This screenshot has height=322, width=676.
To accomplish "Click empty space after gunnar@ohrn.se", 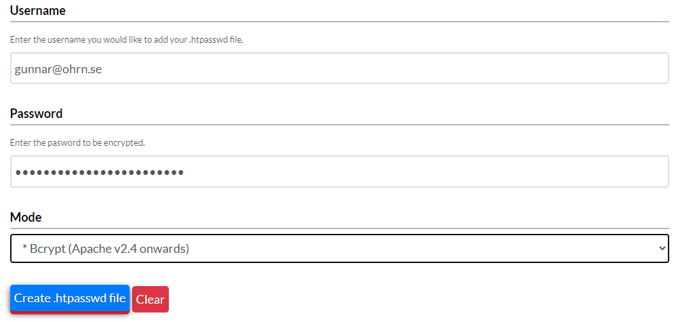I will pos(384,68).
